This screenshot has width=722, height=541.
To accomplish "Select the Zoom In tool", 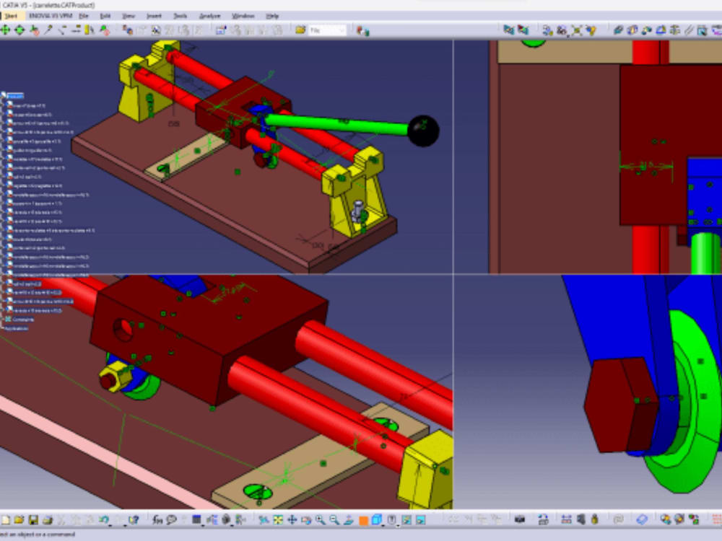I will (x=321, y=519).
